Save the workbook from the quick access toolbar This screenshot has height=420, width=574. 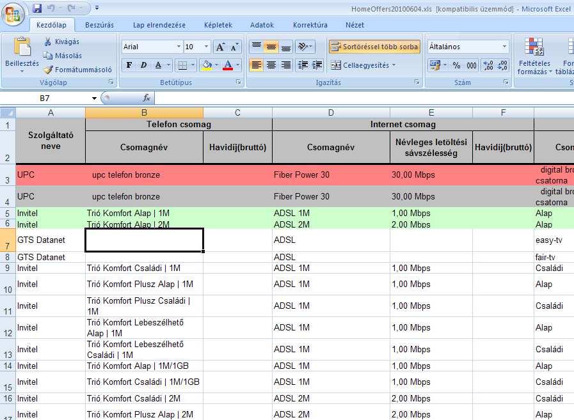pos(37,8)
